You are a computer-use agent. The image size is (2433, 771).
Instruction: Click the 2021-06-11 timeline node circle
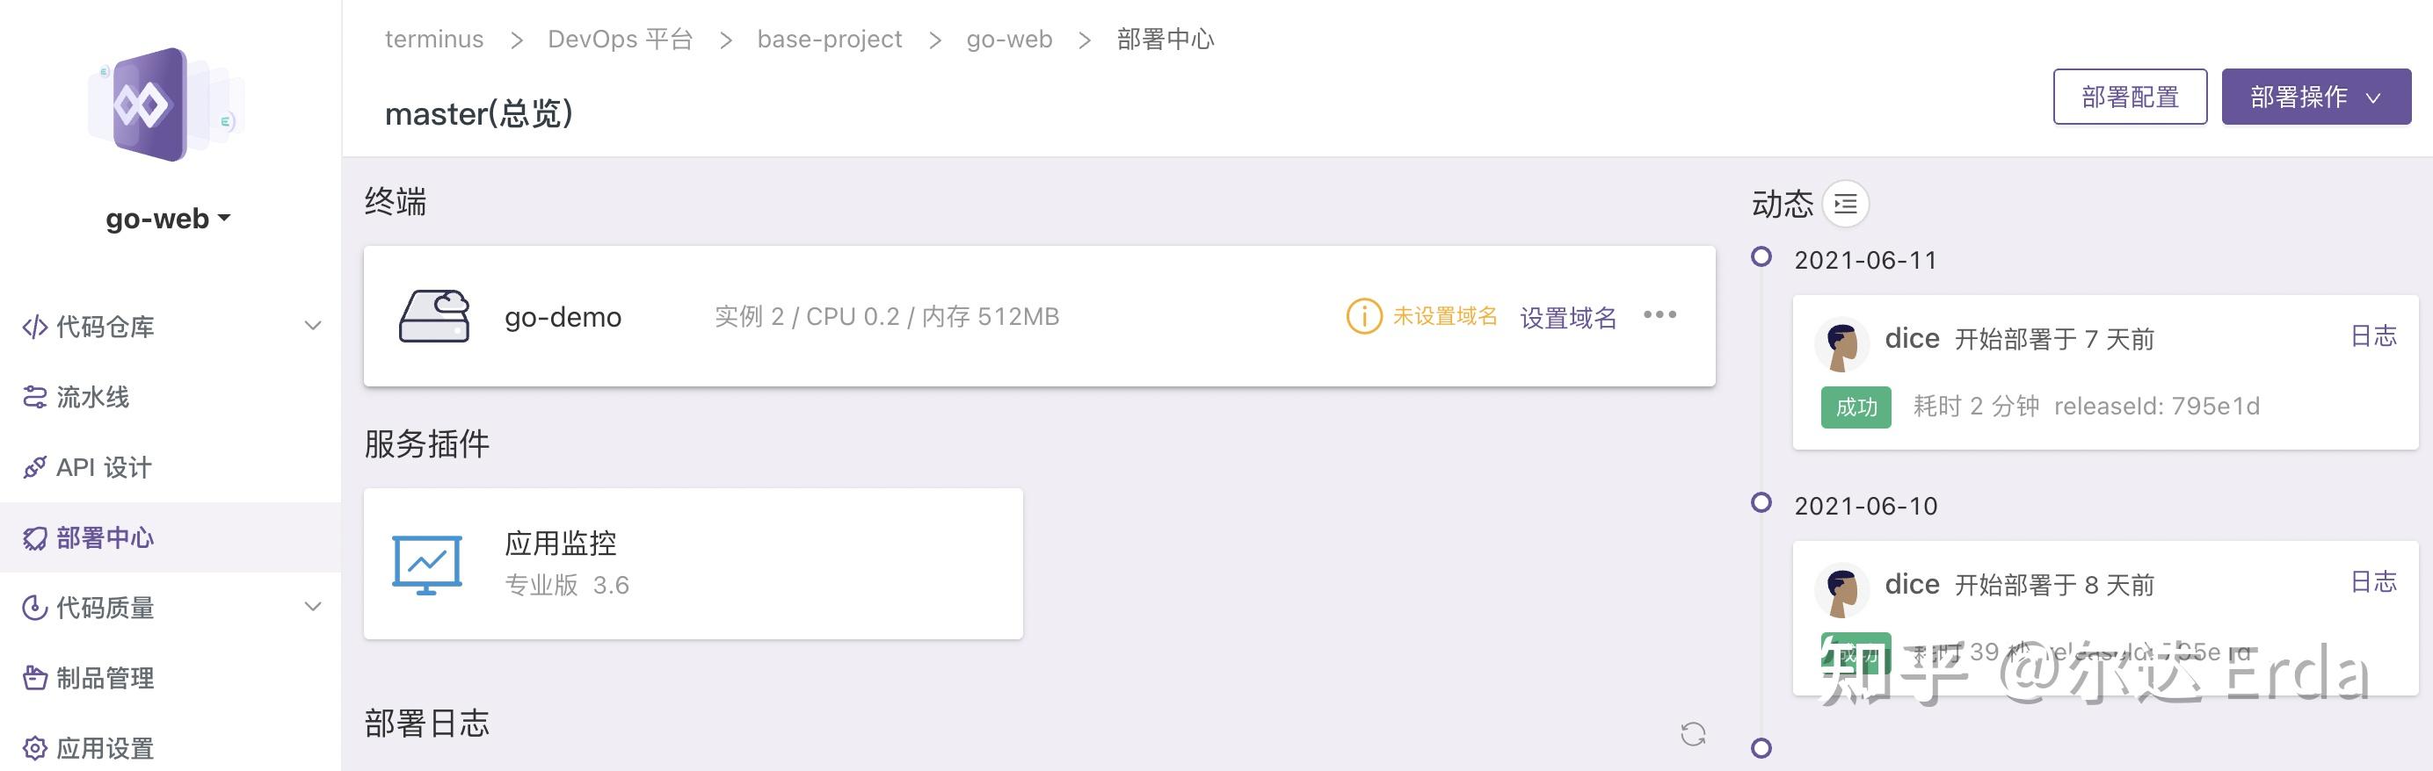coord(1761,256)
